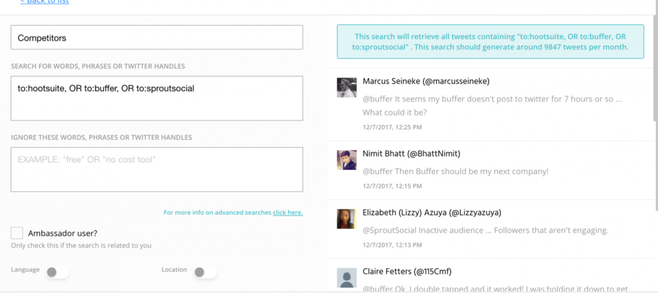The width and height of the screenshot is (658, 293).
Task: Focus the search words and handles textbox
Action: 157,98
